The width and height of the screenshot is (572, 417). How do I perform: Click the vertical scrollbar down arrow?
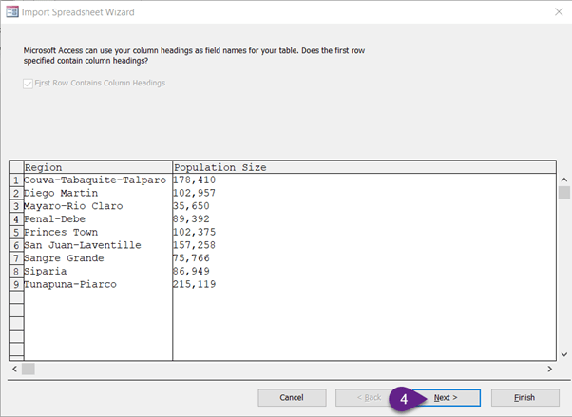[564, 353]
